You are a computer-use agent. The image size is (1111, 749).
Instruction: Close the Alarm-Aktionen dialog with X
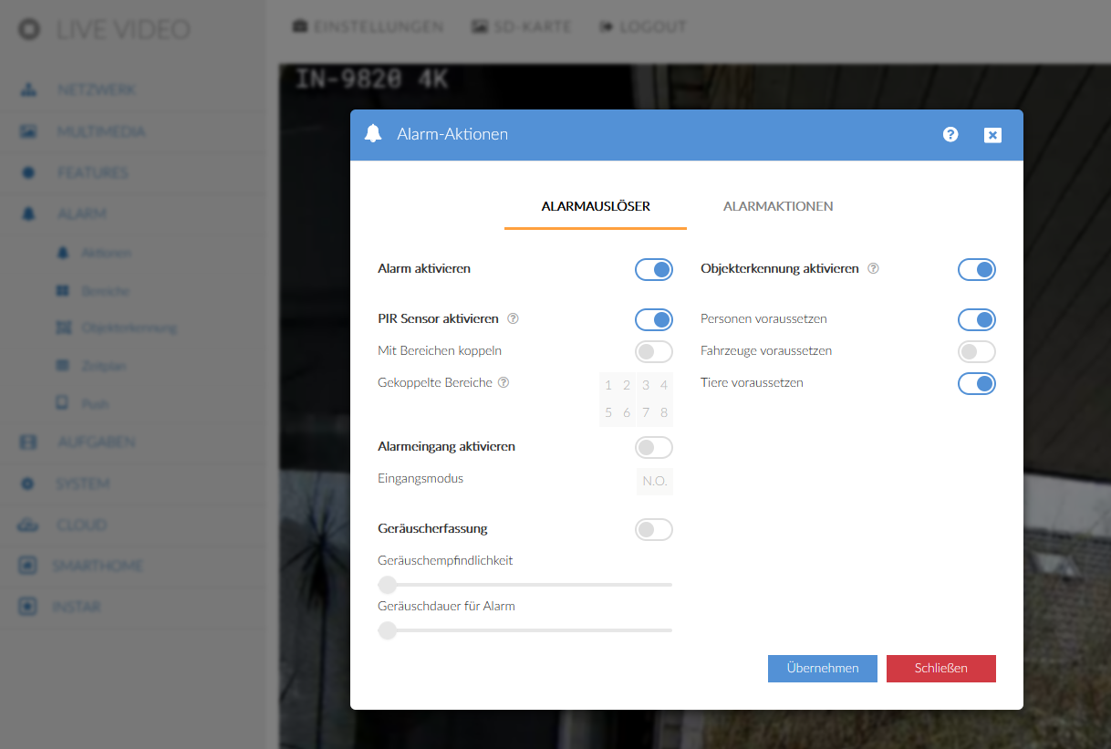993,135
